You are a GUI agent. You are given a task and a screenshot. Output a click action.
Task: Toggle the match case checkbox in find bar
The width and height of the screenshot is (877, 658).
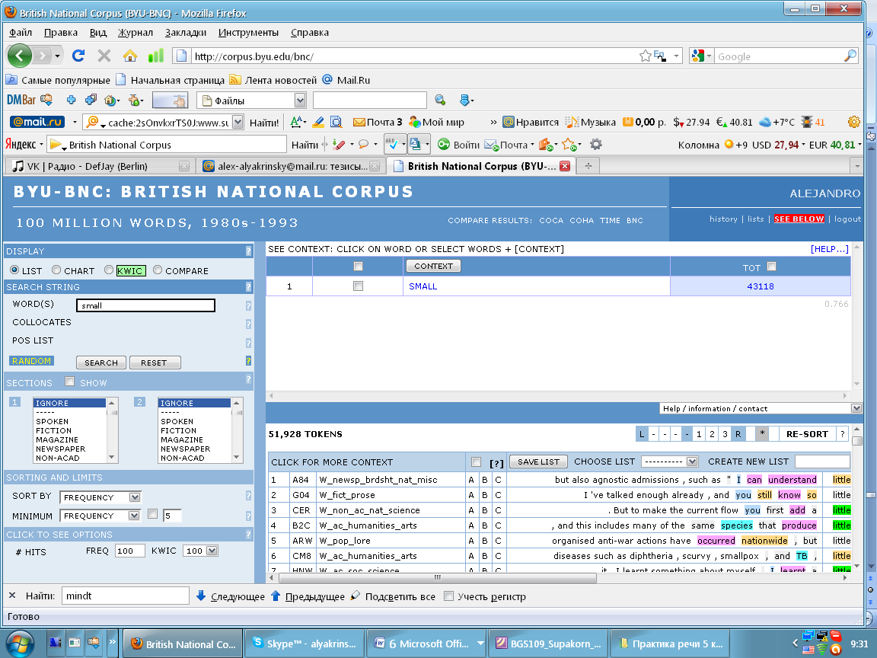coord(448,596)
